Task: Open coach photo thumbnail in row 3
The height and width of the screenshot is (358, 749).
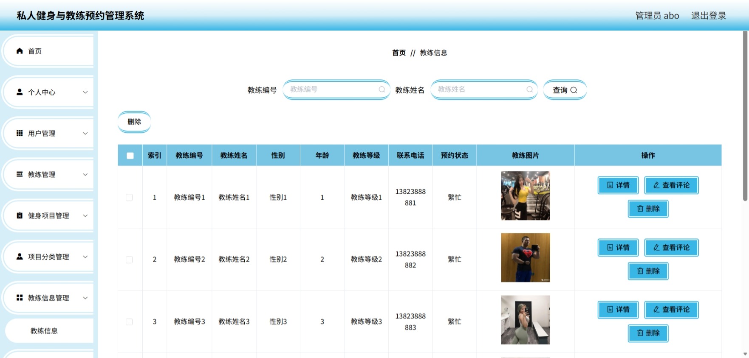Action: tap(526, 320)
